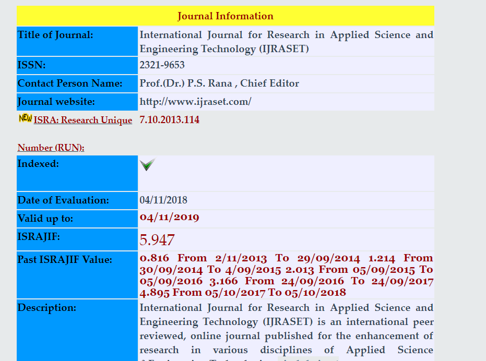Select the RUN value 7.10.2013.114

click(169, 120)
